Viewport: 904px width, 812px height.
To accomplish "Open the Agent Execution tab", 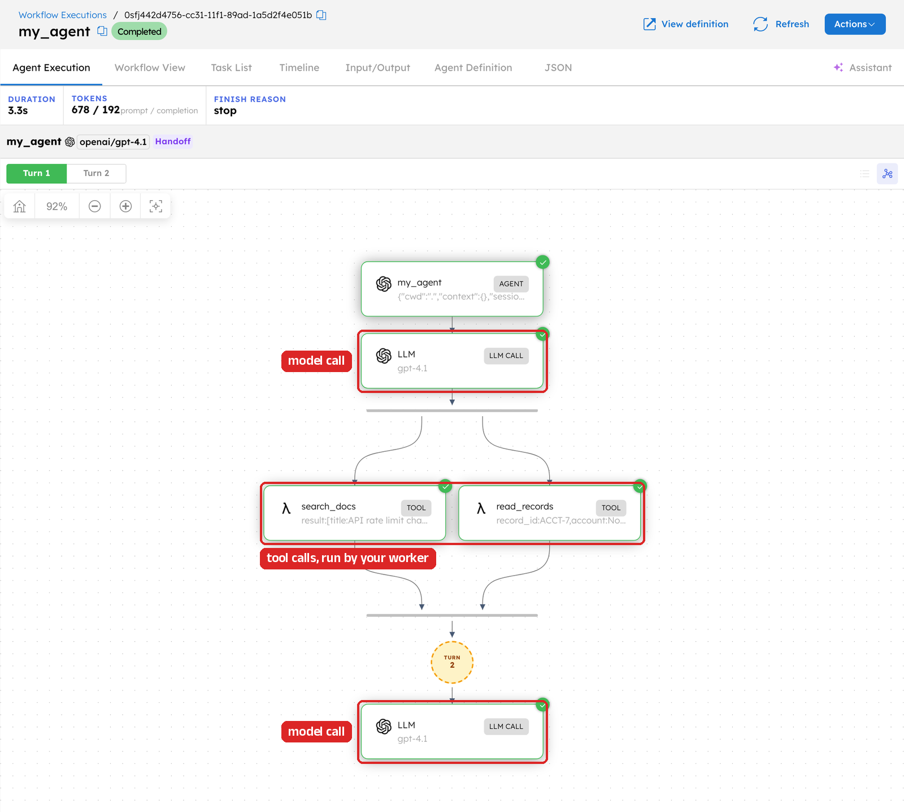I will point(51,67).
